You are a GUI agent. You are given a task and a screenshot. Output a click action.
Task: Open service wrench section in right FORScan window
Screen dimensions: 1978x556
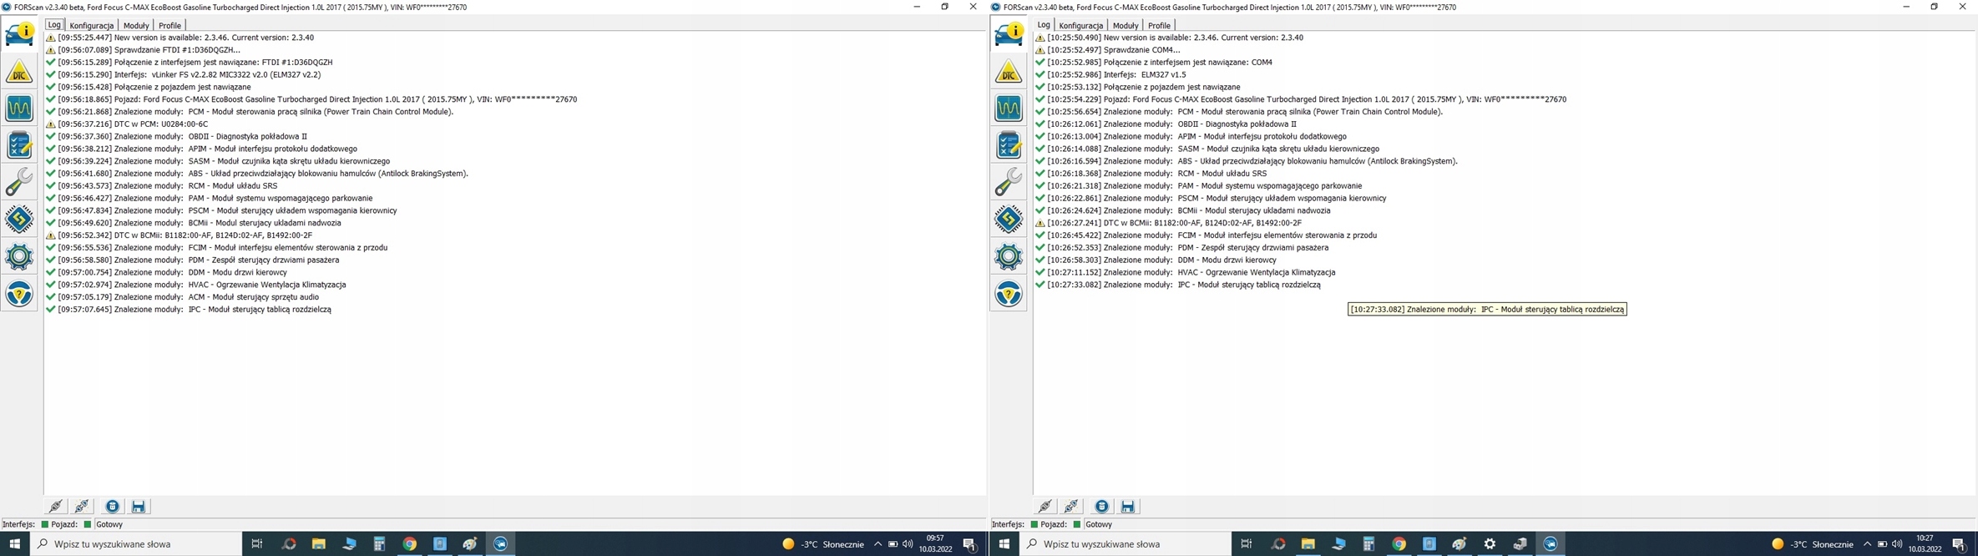[x=1009, y=182]
